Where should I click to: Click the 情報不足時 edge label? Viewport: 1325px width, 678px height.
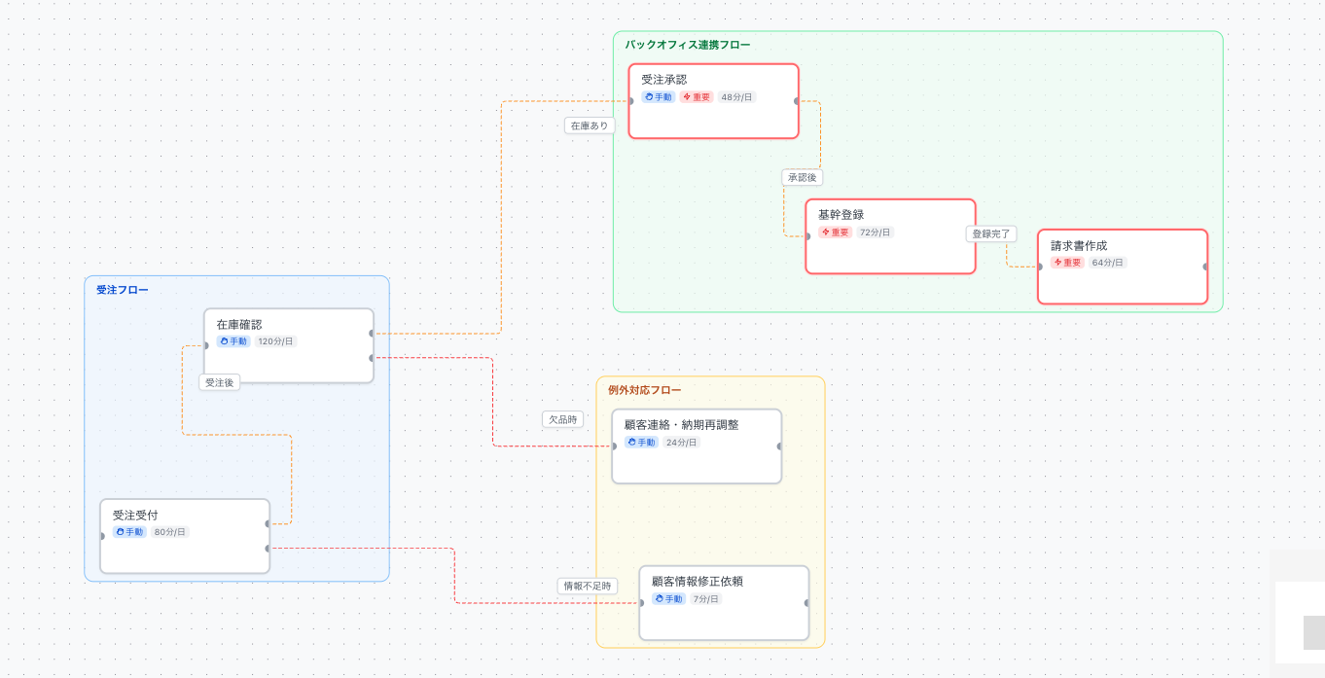[588, 586]
